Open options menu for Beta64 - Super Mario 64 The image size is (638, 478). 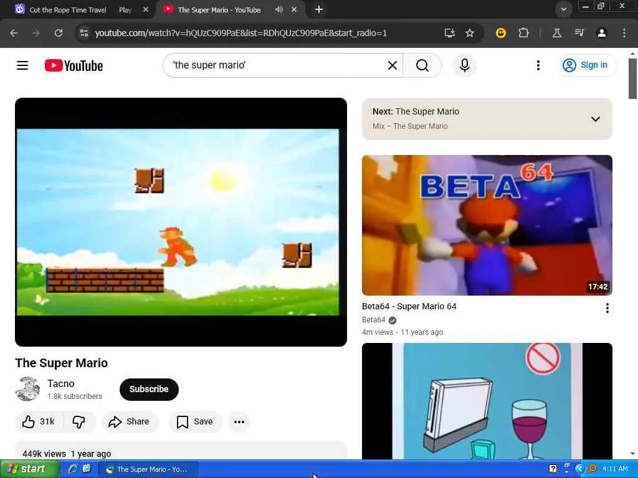607,308
